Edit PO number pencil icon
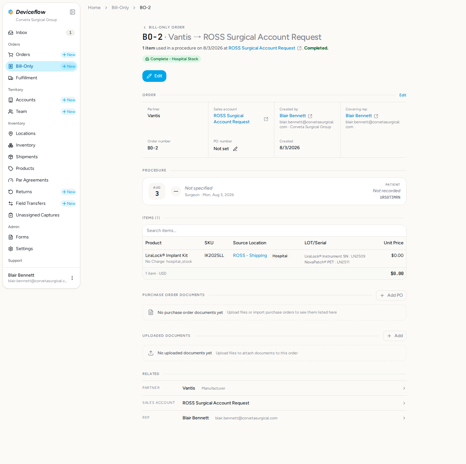Image resolution: width=466 pixels, height=464 pixels. (x=235, y=149)
